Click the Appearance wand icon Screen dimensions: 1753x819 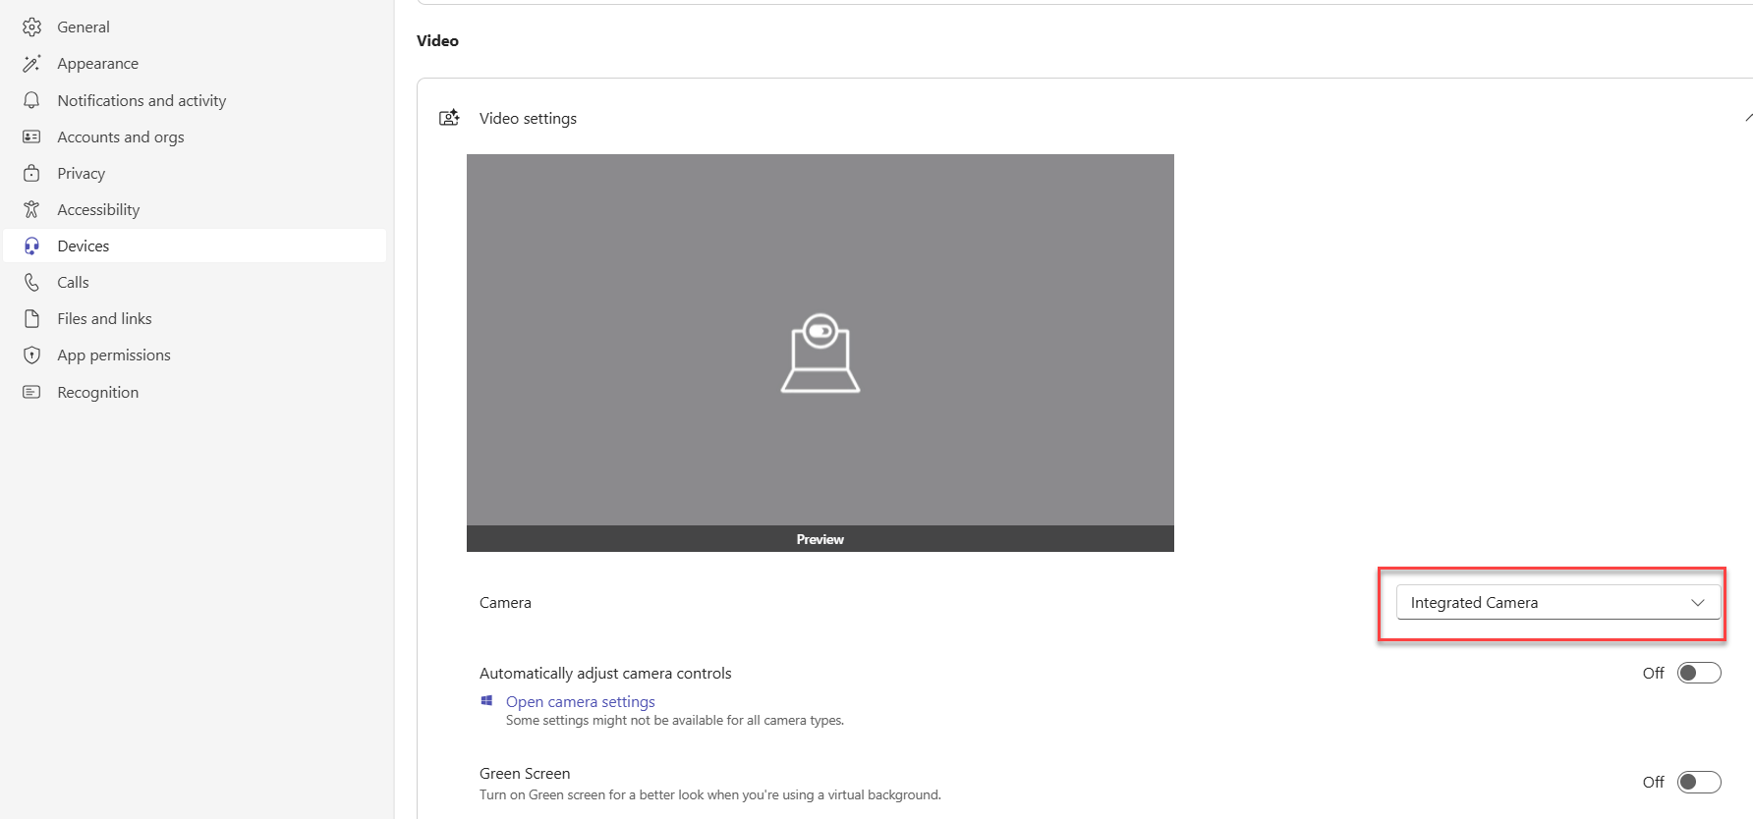[x=31, y=64]
